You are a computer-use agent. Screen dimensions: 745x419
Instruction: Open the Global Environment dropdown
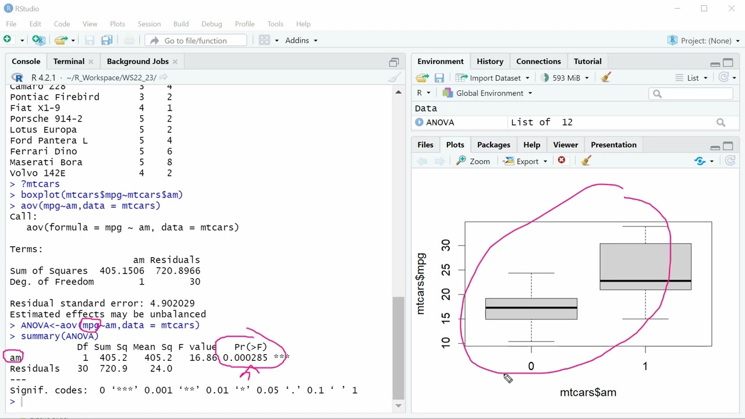coord(487,93)
